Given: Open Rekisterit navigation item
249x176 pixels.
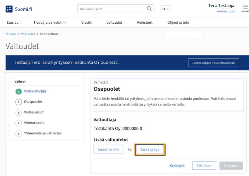Looking at the screenshot, I should pos(145,22).
